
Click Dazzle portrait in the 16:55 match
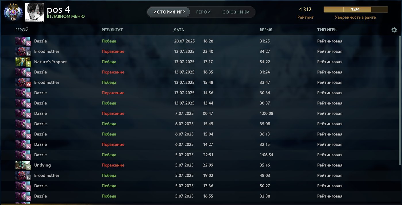(x=23, y=196)
